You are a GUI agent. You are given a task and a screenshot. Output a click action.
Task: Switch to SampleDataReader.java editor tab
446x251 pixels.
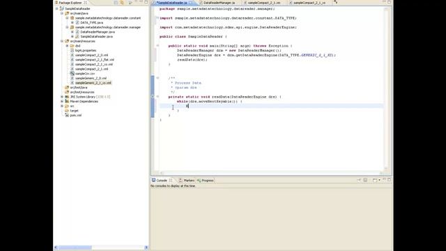171,3
